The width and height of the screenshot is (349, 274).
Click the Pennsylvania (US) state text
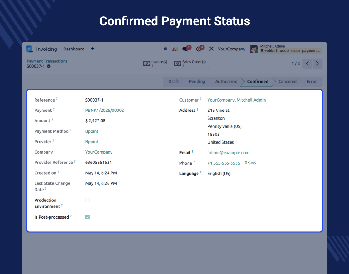(x=225, y=126)
